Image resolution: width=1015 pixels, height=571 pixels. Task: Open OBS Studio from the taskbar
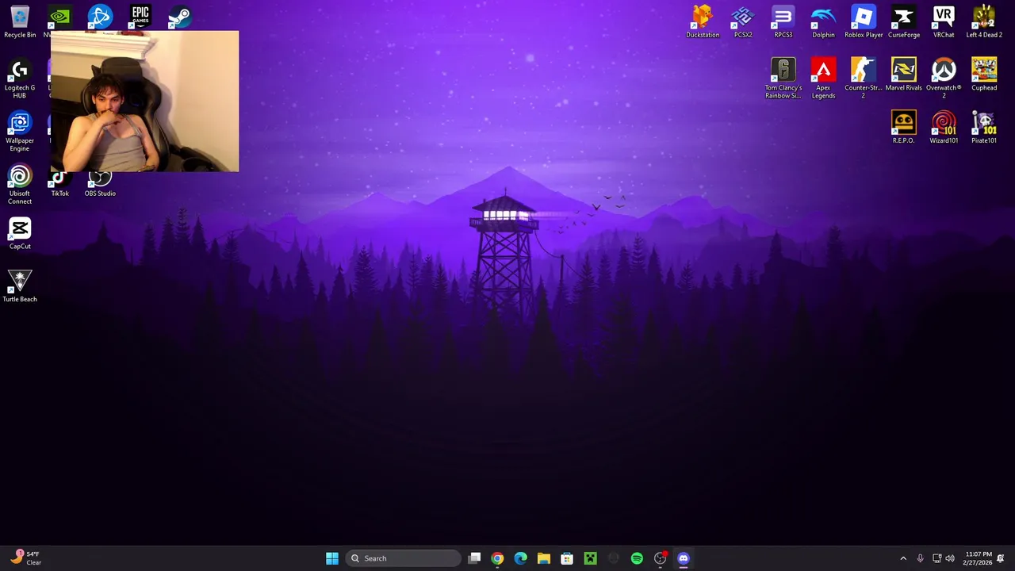tap(660, 558)
